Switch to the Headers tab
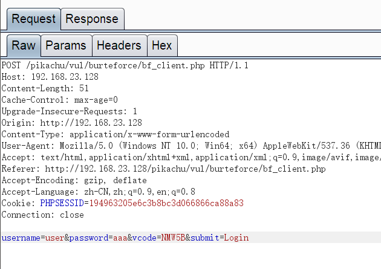This screenshot has height=269, width=381. [119, 45]
